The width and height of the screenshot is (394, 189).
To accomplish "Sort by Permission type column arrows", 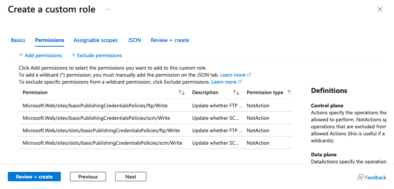I will pos(289,93).
